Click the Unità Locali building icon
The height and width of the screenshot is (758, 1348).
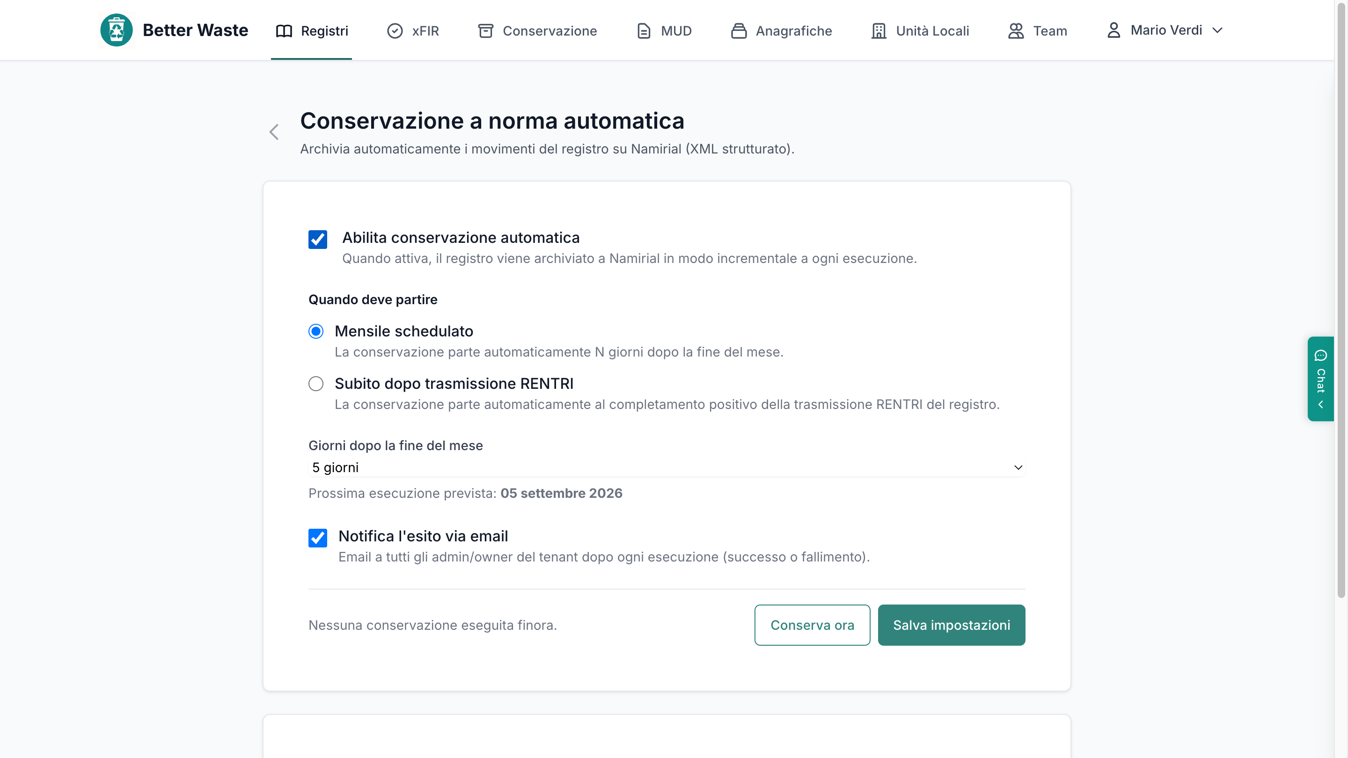[x=879, y=31]
